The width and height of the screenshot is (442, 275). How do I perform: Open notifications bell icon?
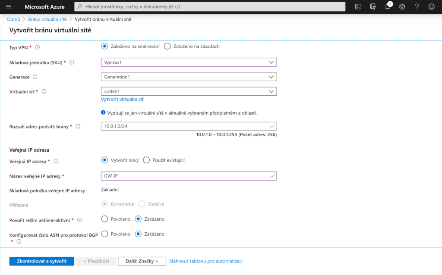[388, 6]
